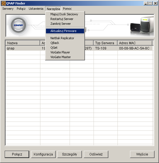This screenshot has width=159, height=163.
Task: Open VioGate Master entry
Action: 65,57
